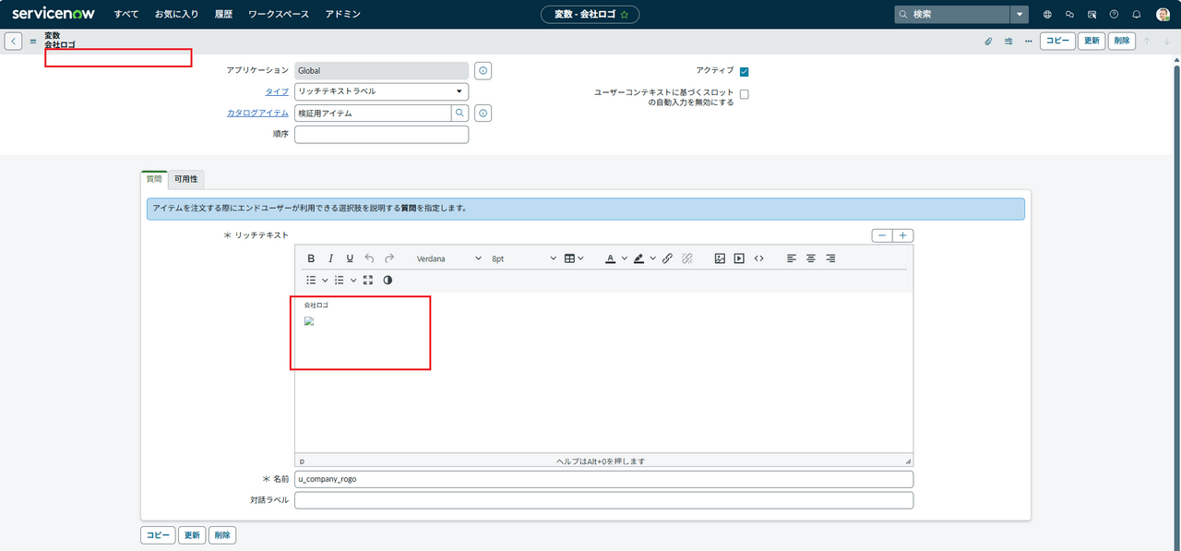Click the カタログアイテム label link
Screen dimensions: 1181x551
pyautogui.click(x=257, y=114)
